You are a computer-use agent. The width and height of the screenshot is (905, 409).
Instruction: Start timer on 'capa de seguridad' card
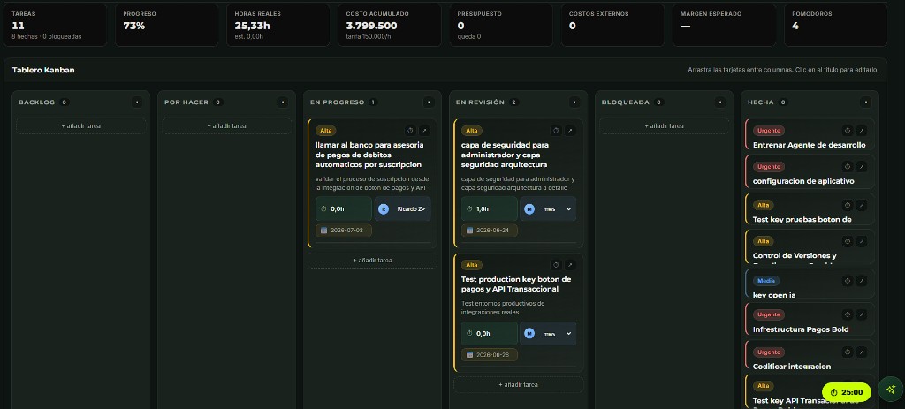pos(556,131)
